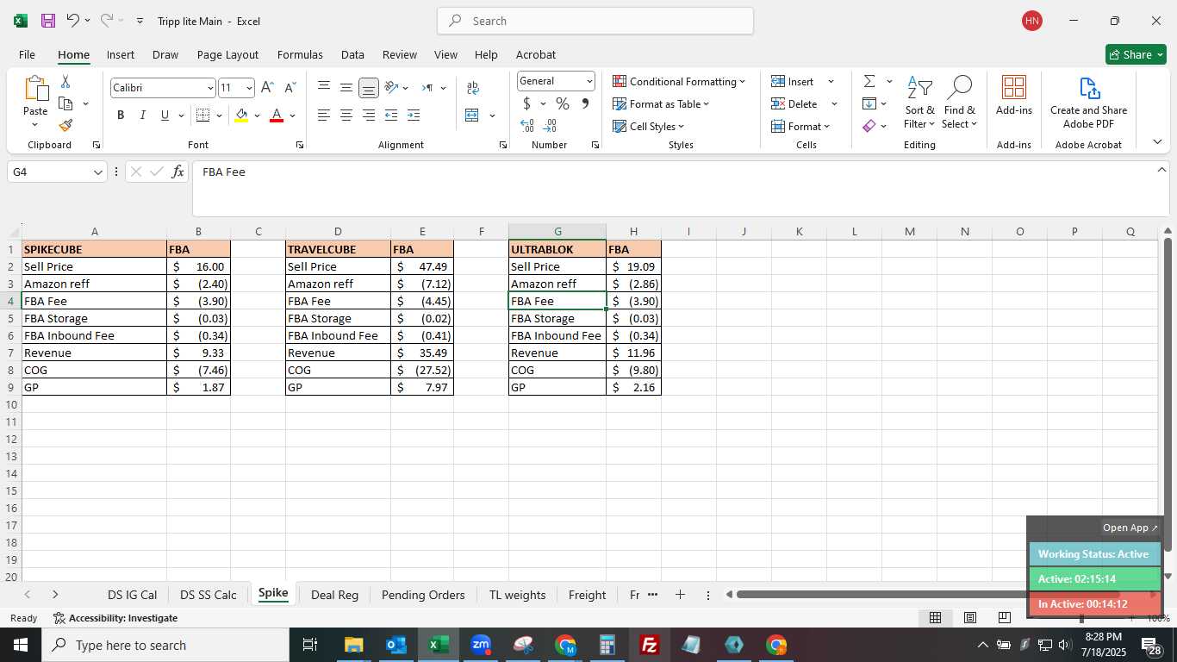Expand the Name Box dropdown arrow

[x=97, y=172]
